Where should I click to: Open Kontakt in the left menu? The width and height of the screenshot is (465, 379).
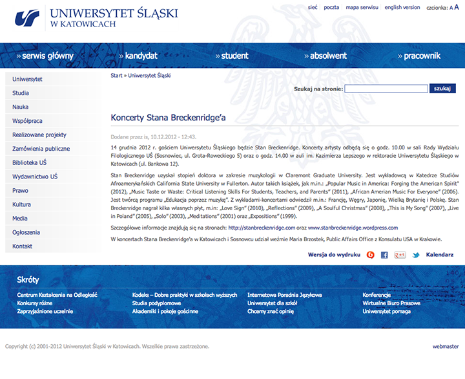(22, 246)
